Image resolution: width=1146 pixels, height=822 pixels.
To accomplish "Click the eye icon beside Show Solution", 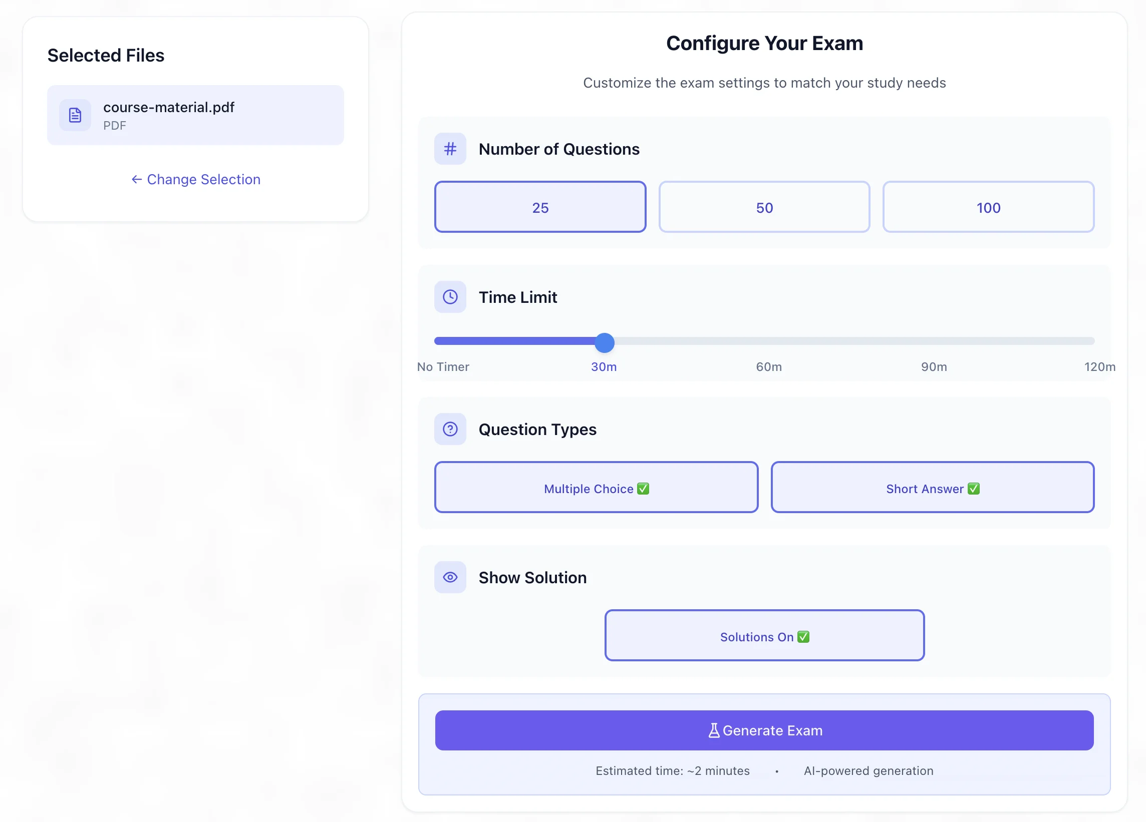I will (450, 577).
